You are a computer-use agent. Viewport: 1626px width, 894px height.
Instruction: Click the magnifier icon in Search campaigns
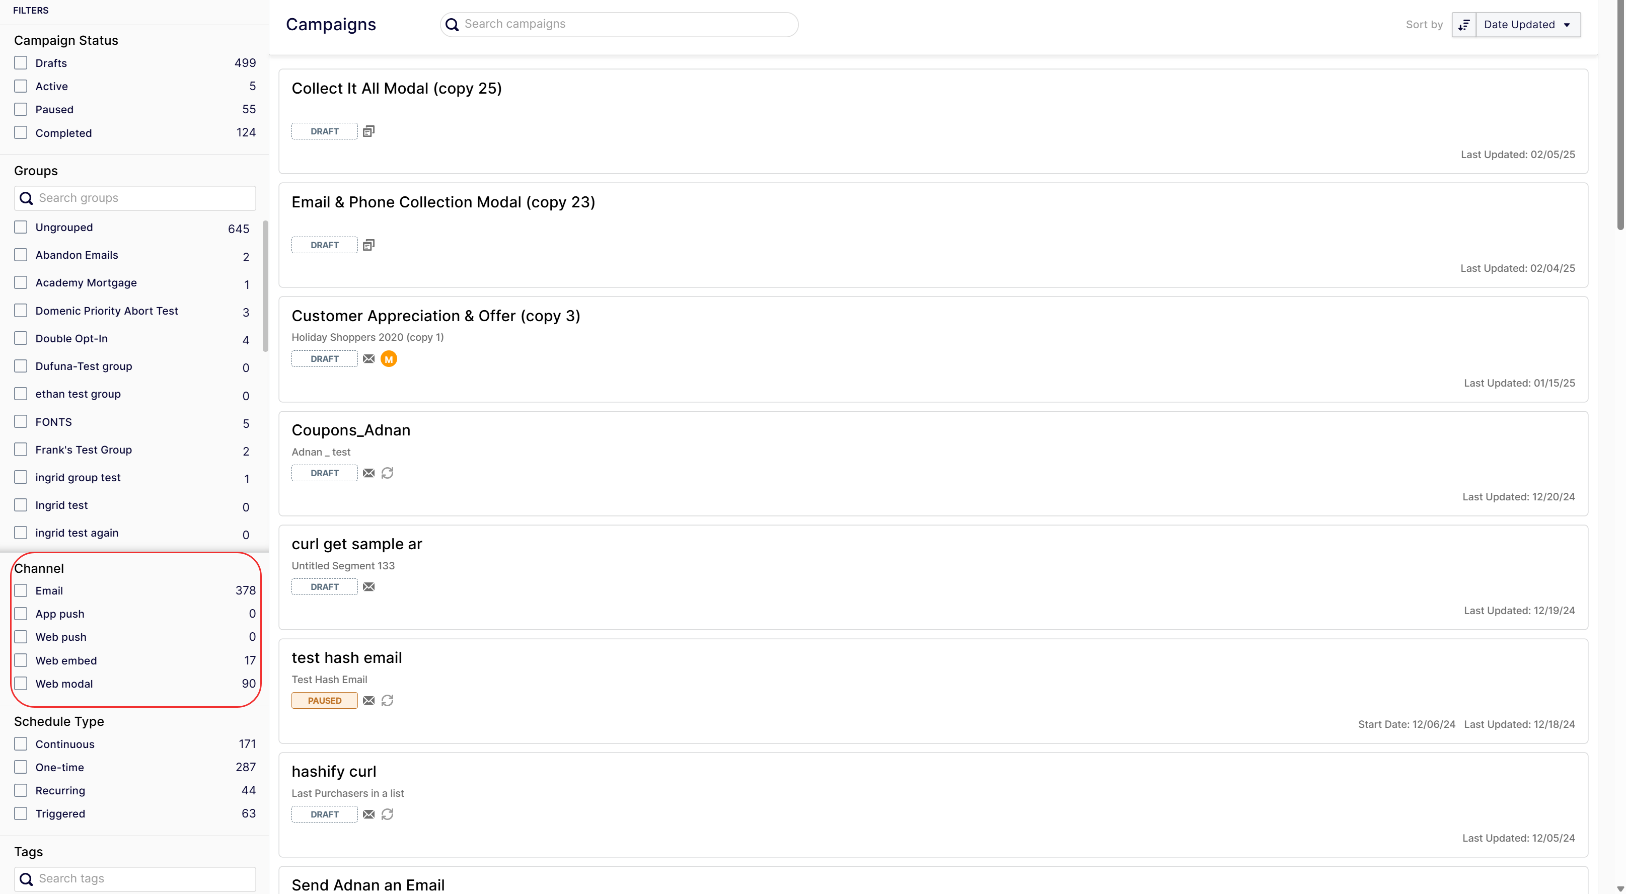(452, 25)
